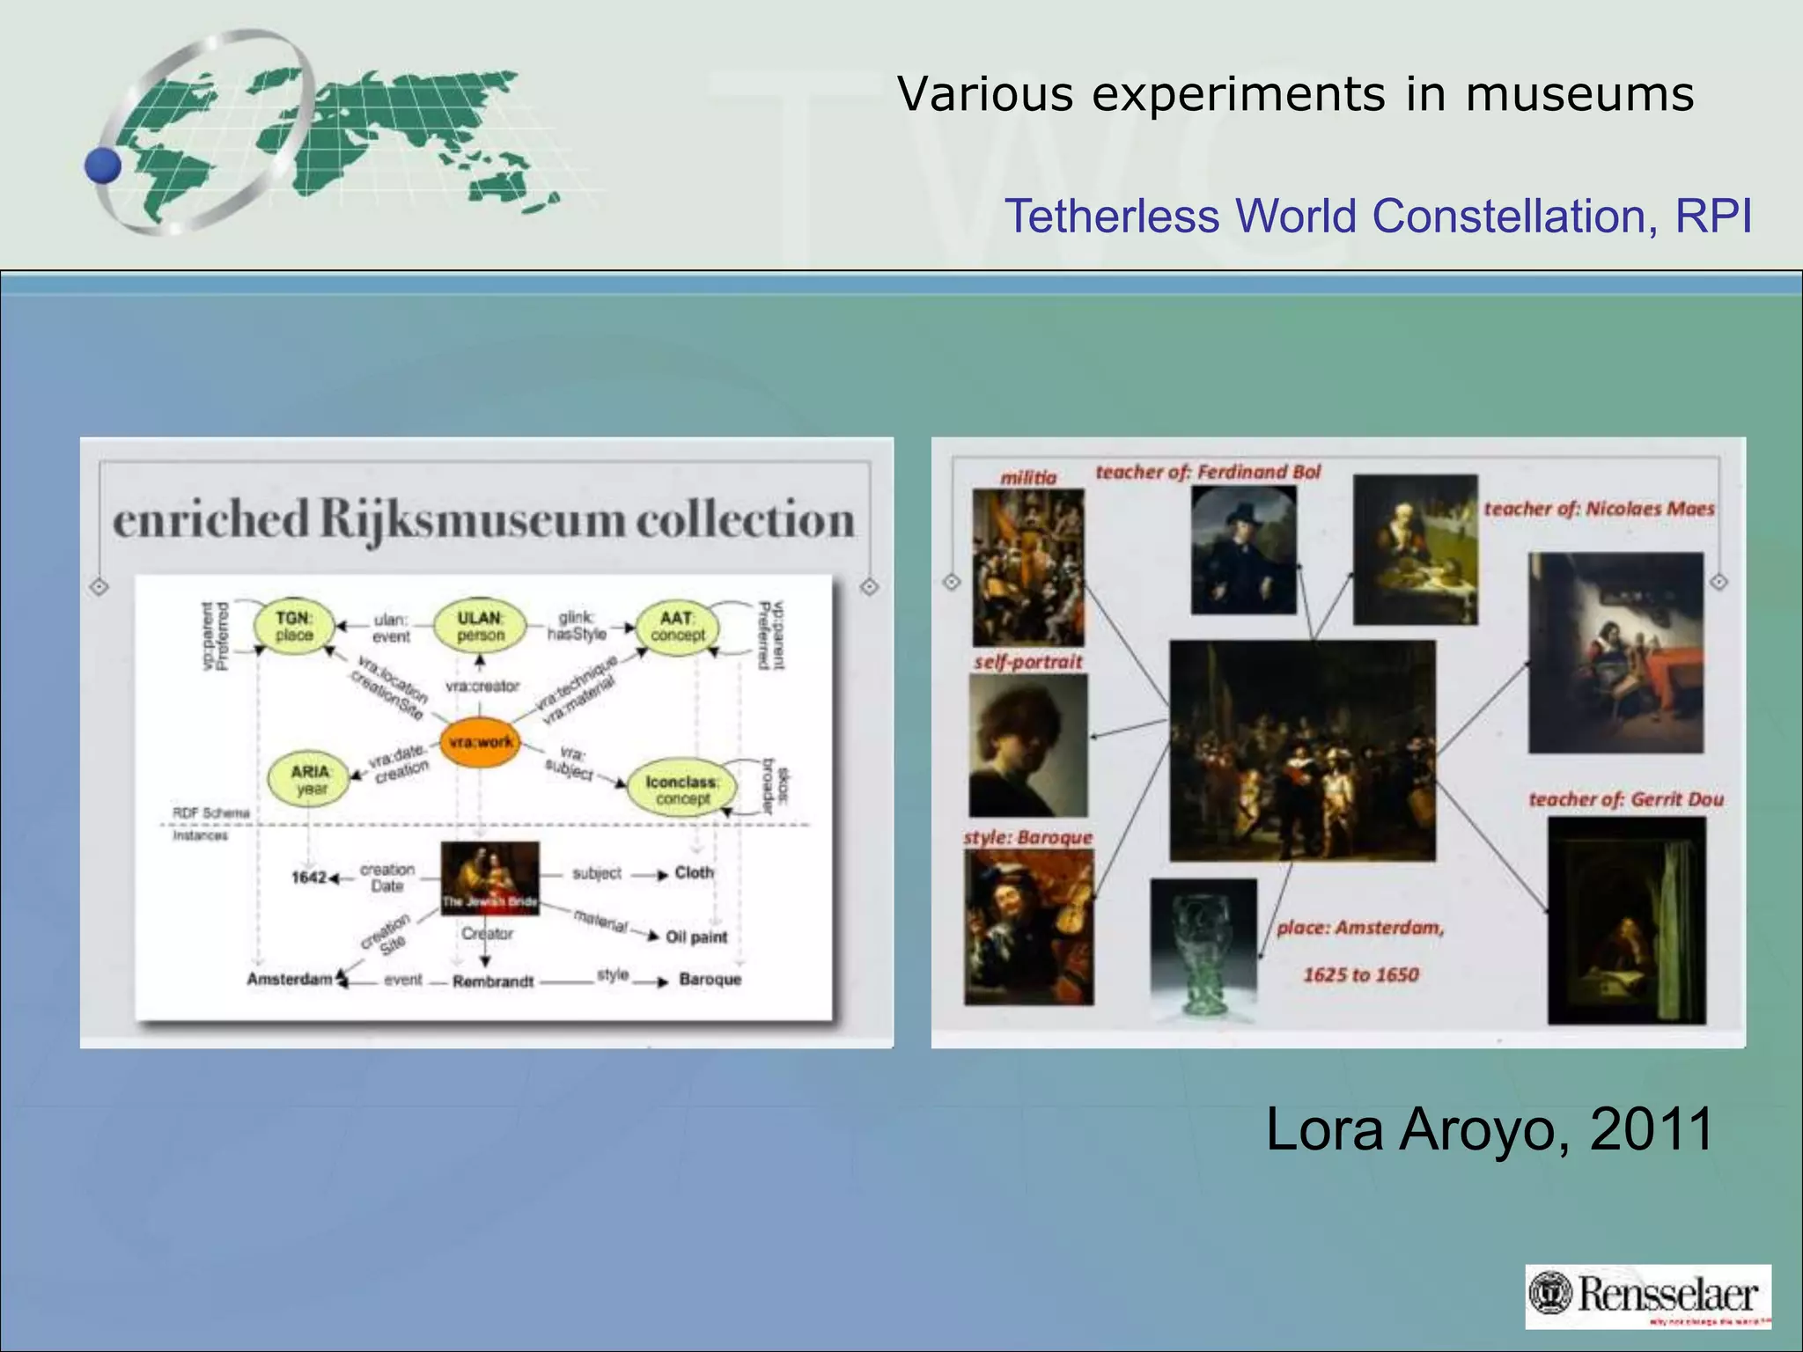Click the 'Lora Aroyo, 2011' credit text
Image resolution: width=1803 pixels, height=1352 pixels.
click(x=1490, y=1128)
